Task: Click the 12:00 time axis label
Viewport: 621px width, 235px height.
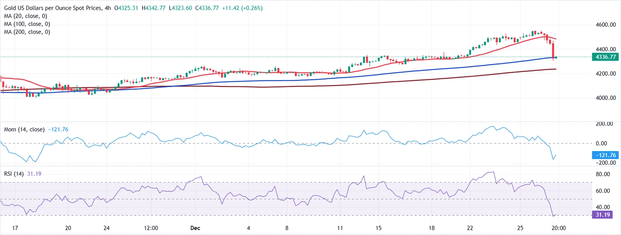Action: 150,227
